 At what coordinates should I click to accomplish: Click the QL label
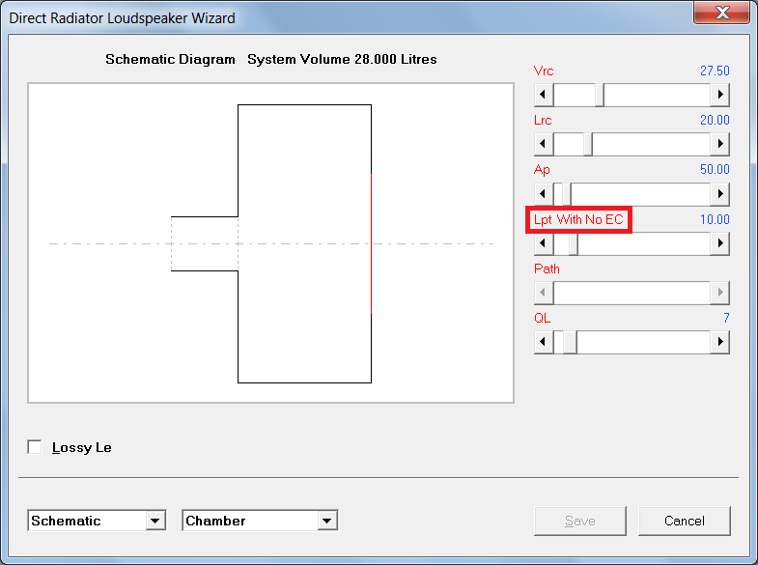pos(542,318)
